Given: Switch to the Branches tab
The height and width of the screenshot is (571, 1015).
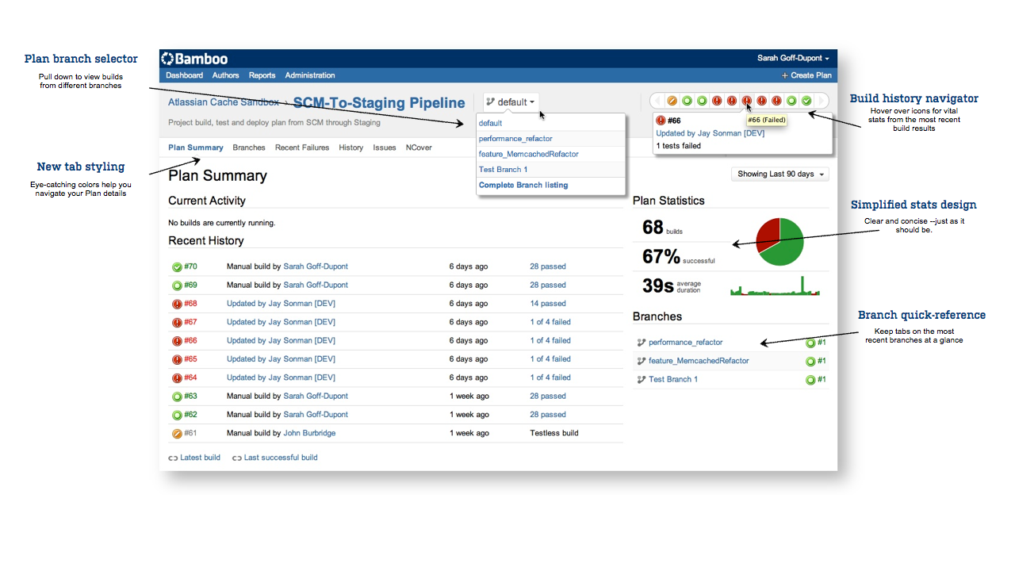Looking at the screenshot, I should (x=249, y=148).
